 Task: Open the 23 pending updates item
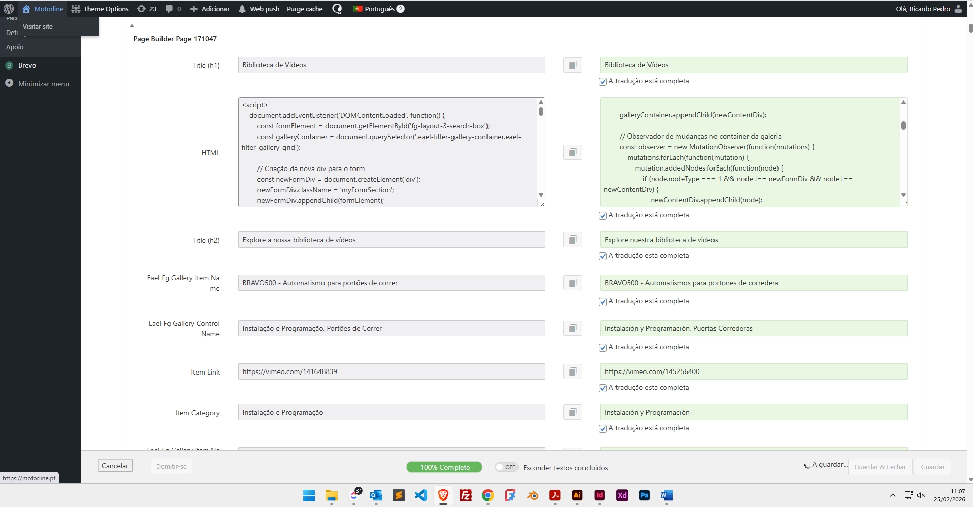point(147,9)
